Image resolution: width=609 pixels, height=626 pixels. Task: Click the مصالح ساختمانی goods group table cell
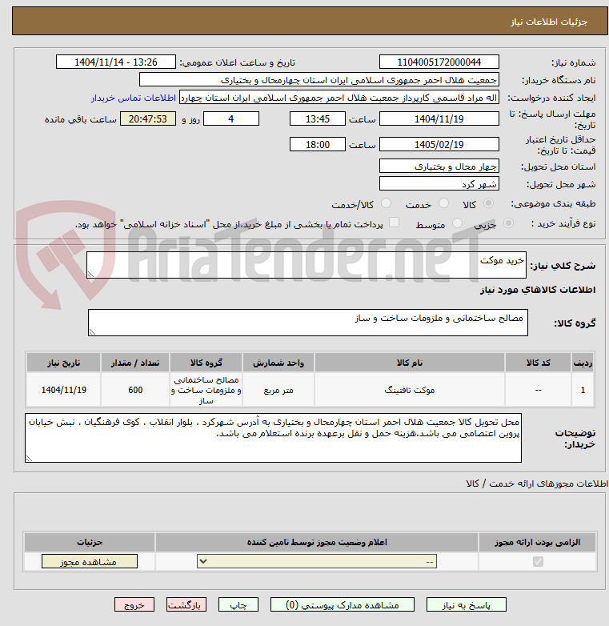[x=206, y=390]
